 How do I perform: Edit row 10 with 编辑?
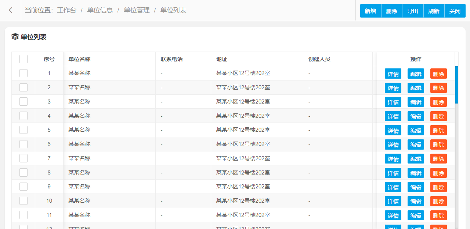click(x=416, y=201)
